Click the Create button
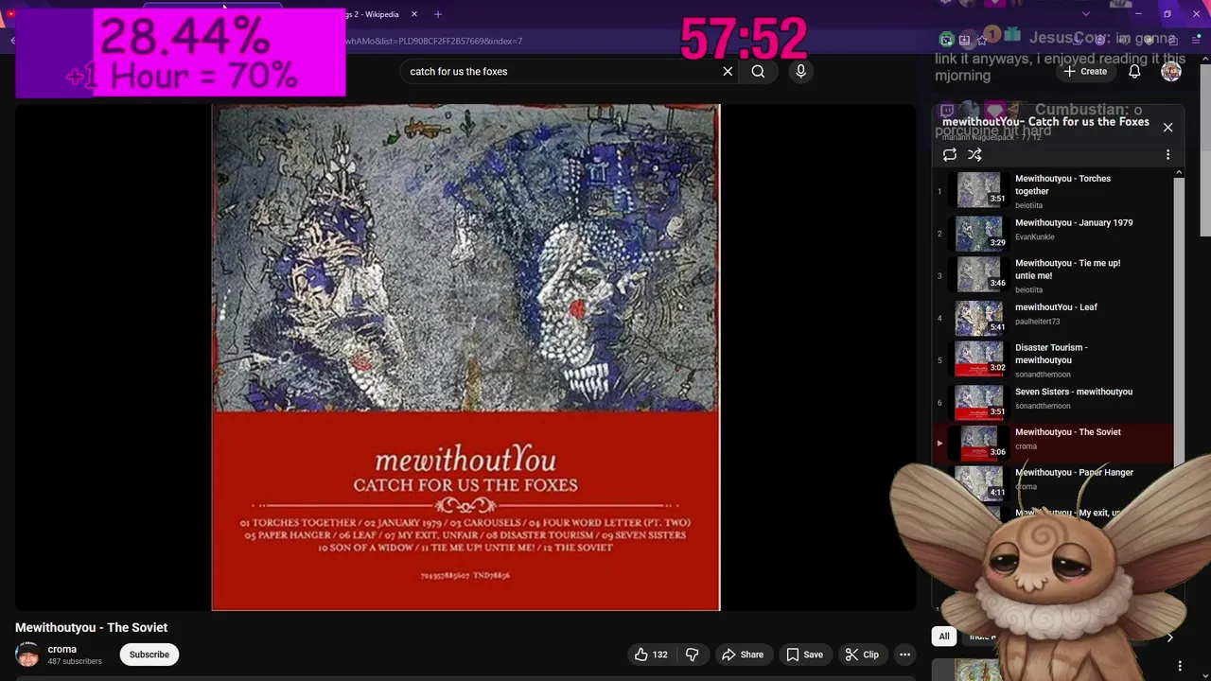 click(x=1085, y=71)
